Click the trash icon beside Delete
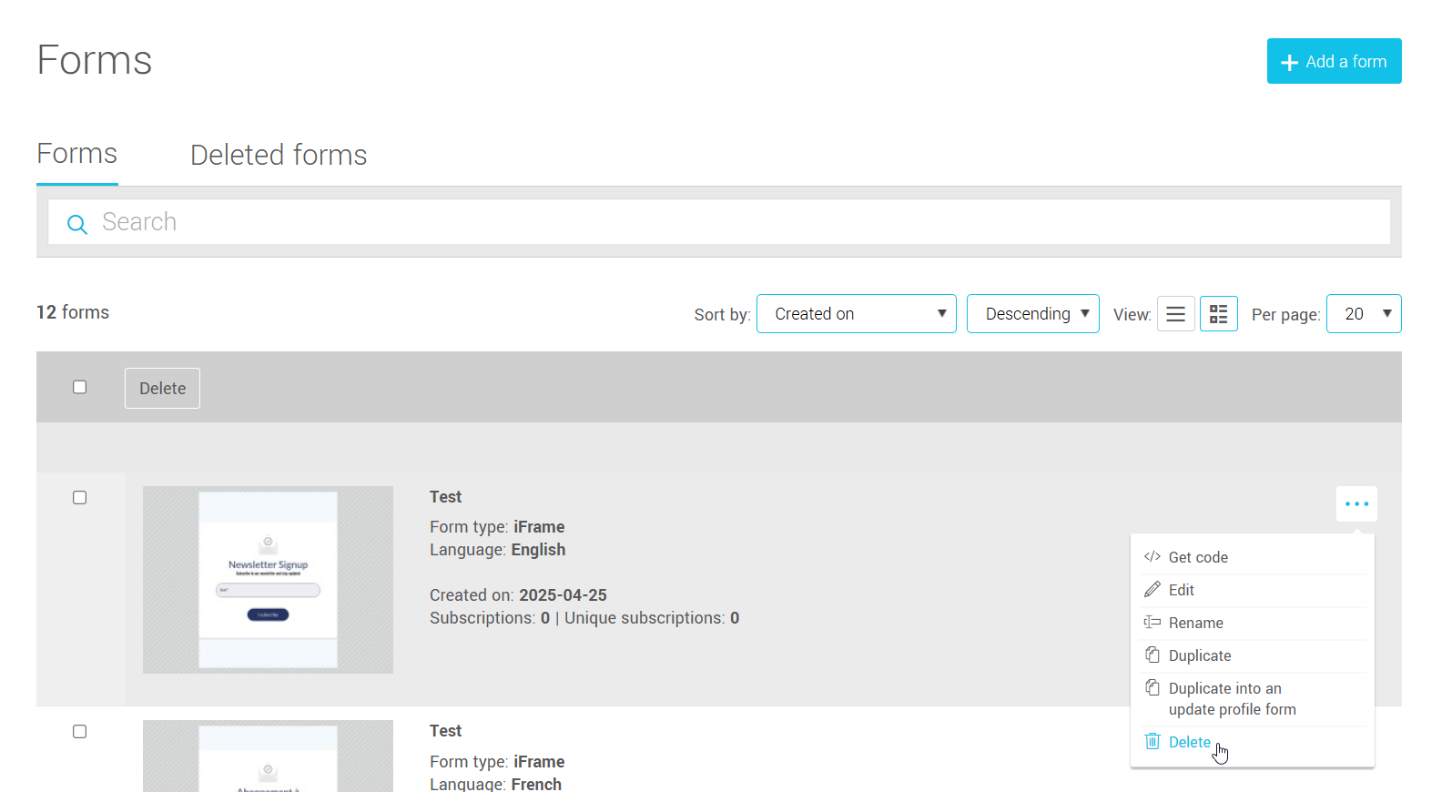1452x792 pixels. (1152, 742)
